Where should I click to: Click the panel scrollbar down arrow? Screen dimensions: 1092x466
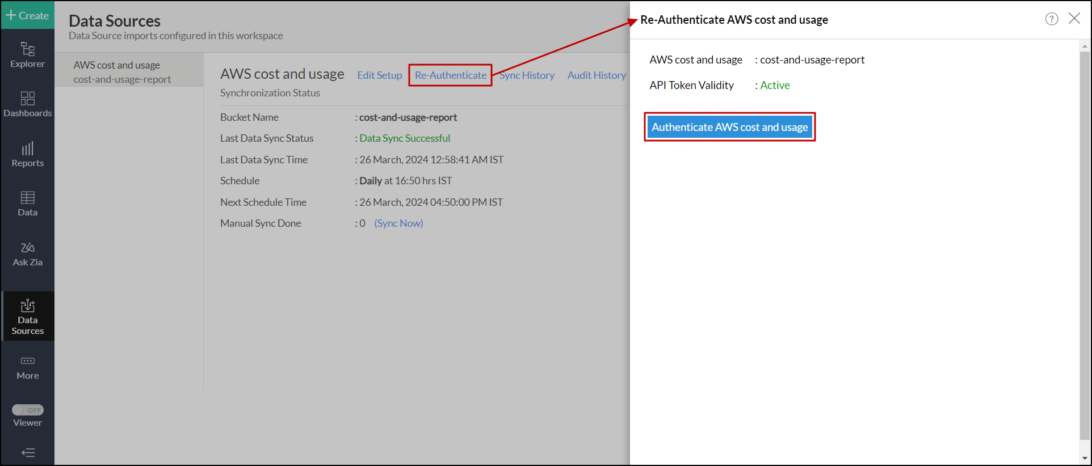coord(1085,458)
